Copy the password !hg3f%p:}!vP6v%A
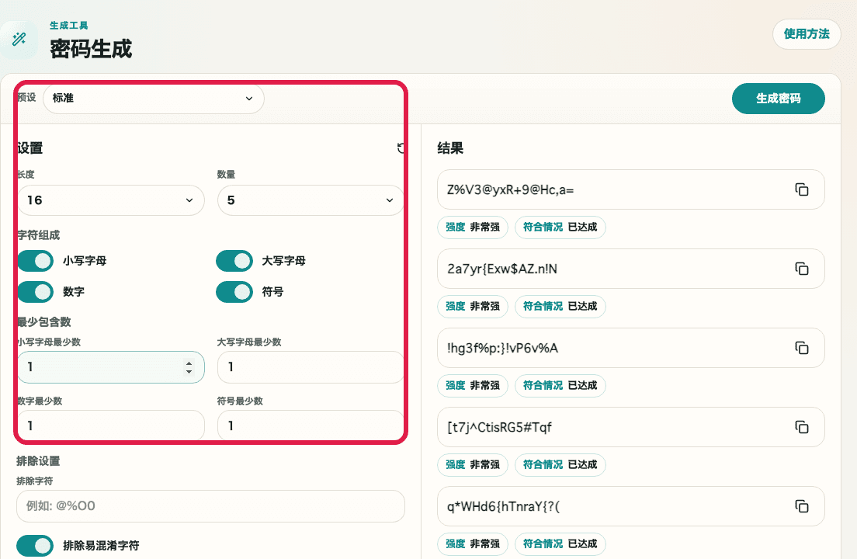Image resolution: width=857 pixels, height=559 pixels. 801,348
